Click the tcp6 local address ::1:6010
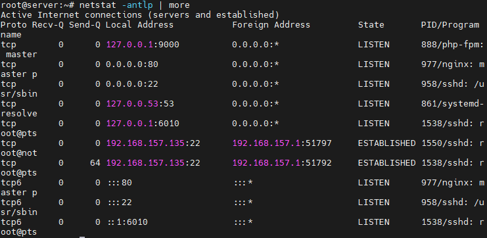487x238 pixels. 128,222
